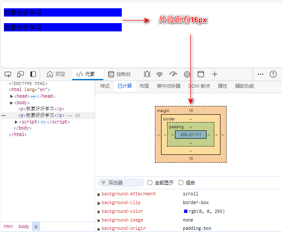Open the memory chip icon tab
Image resolution: width=282 pixels, height=232 pixels.
[187, 74]
